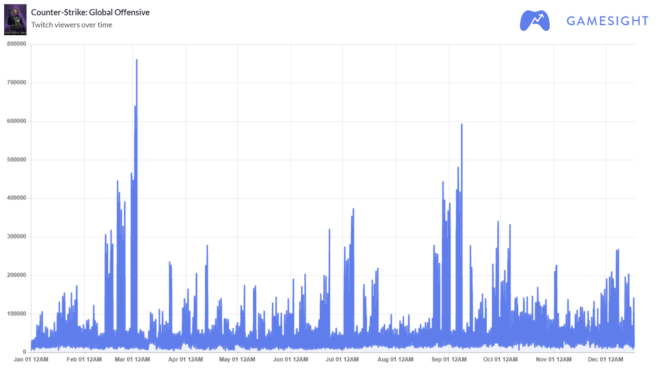Click the Nov 01 12AM axis label
Image resolution: width=658 pixels, height=374 pixels.
point(554,360)
